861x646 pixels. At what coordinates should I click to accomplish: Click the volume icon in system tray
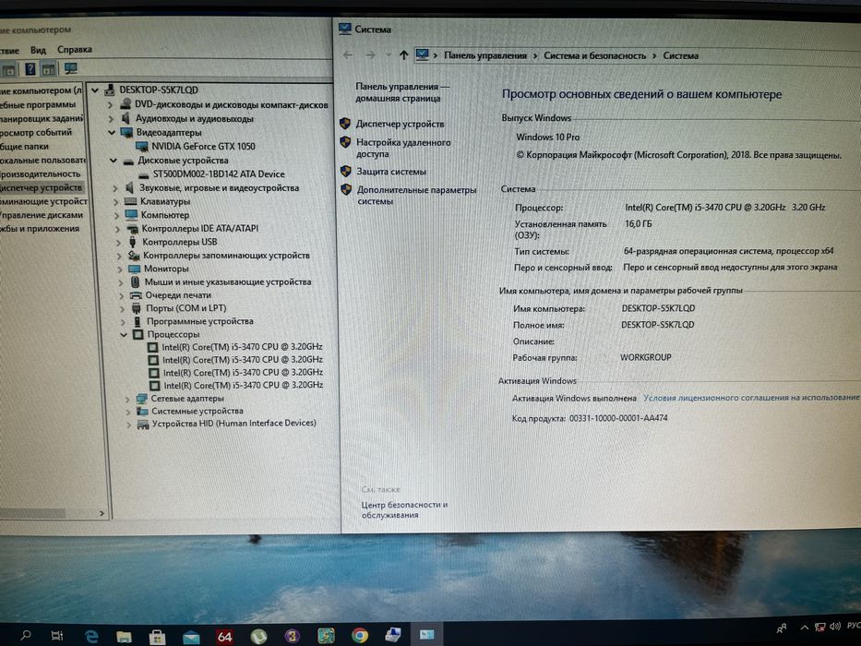835,627
